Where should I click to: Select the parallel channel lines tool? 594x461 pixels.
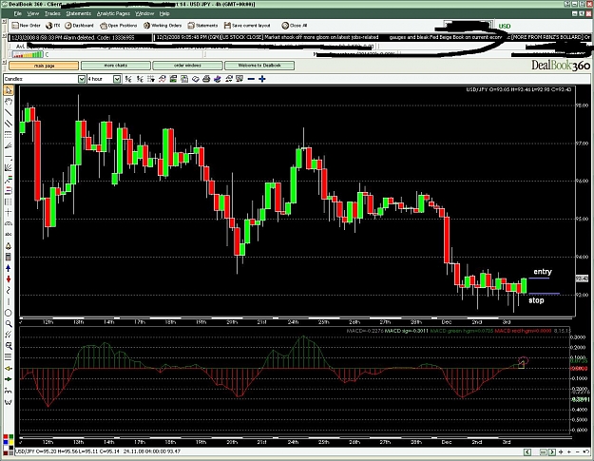click(x=9, y=124)
